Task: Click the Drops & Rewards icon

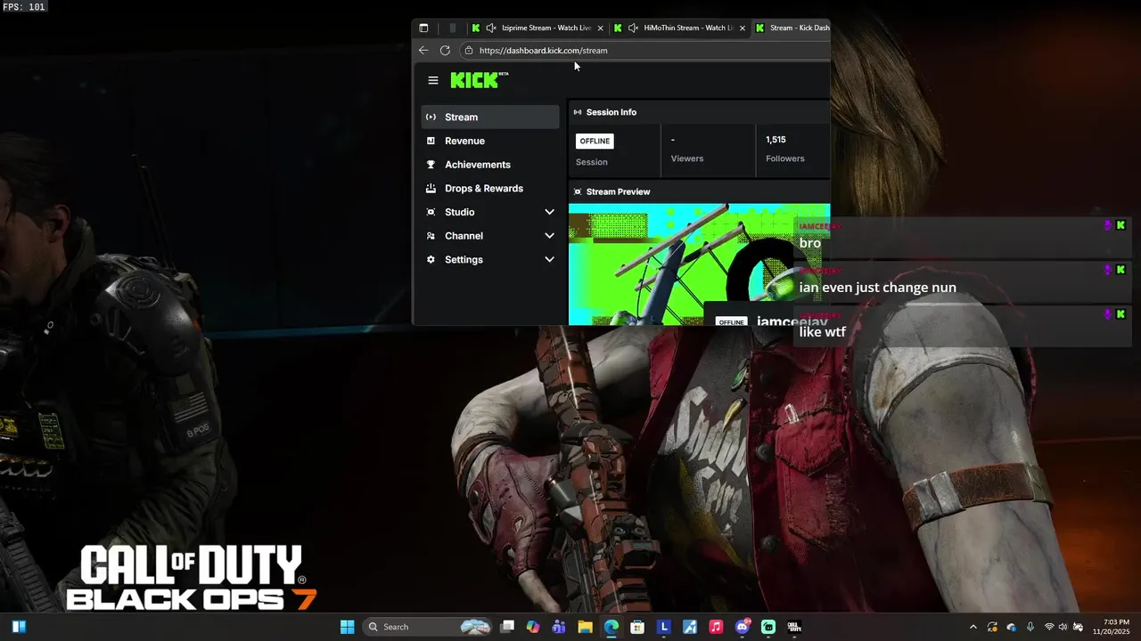Action: coord(431,189)
